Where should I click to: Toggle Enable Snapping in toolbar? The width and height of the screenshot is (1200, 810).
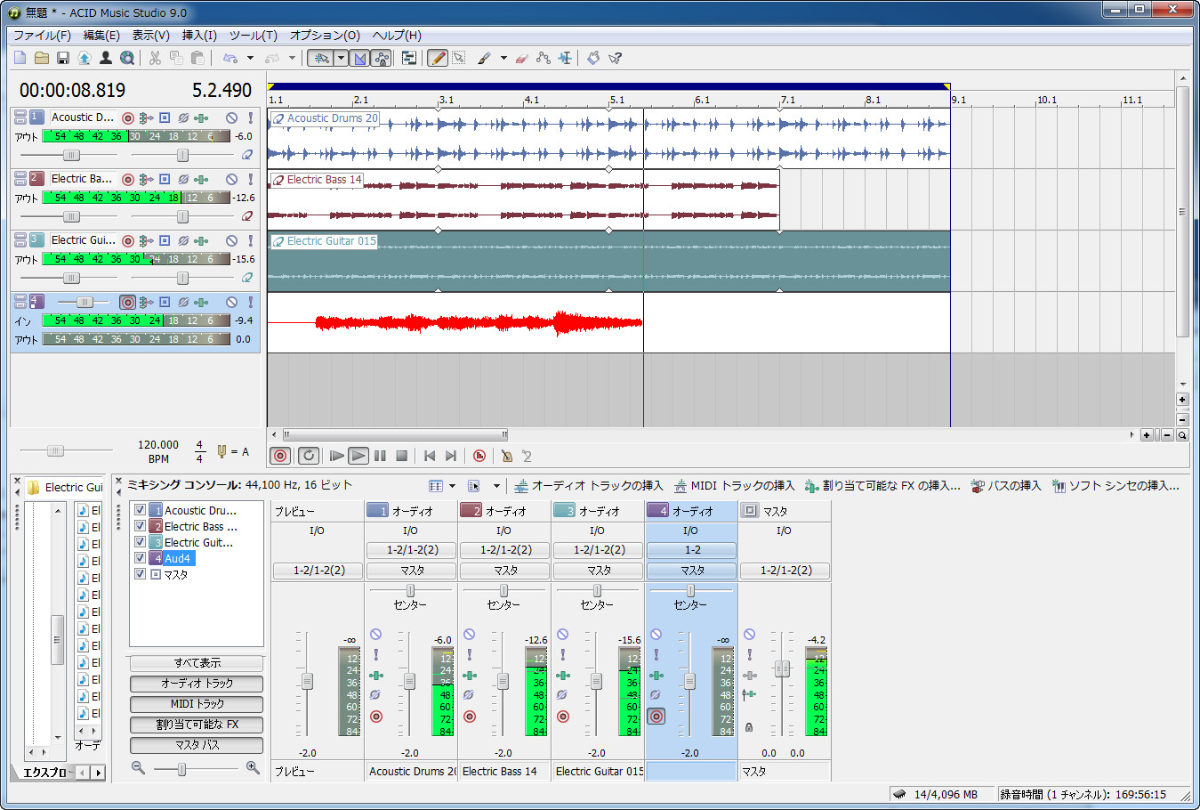click(320, 58)
